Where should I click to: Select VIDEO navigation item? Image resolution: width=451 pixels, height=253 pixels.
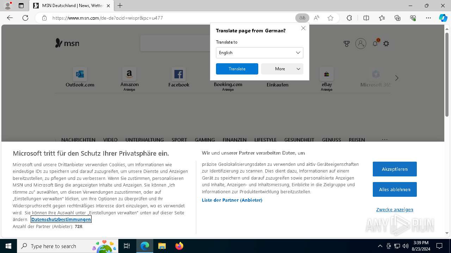110,140
